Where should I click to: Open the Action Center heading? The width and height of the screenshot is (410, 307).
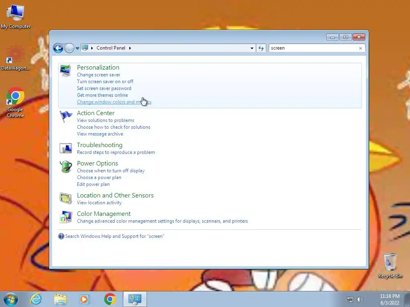(96, 113)
